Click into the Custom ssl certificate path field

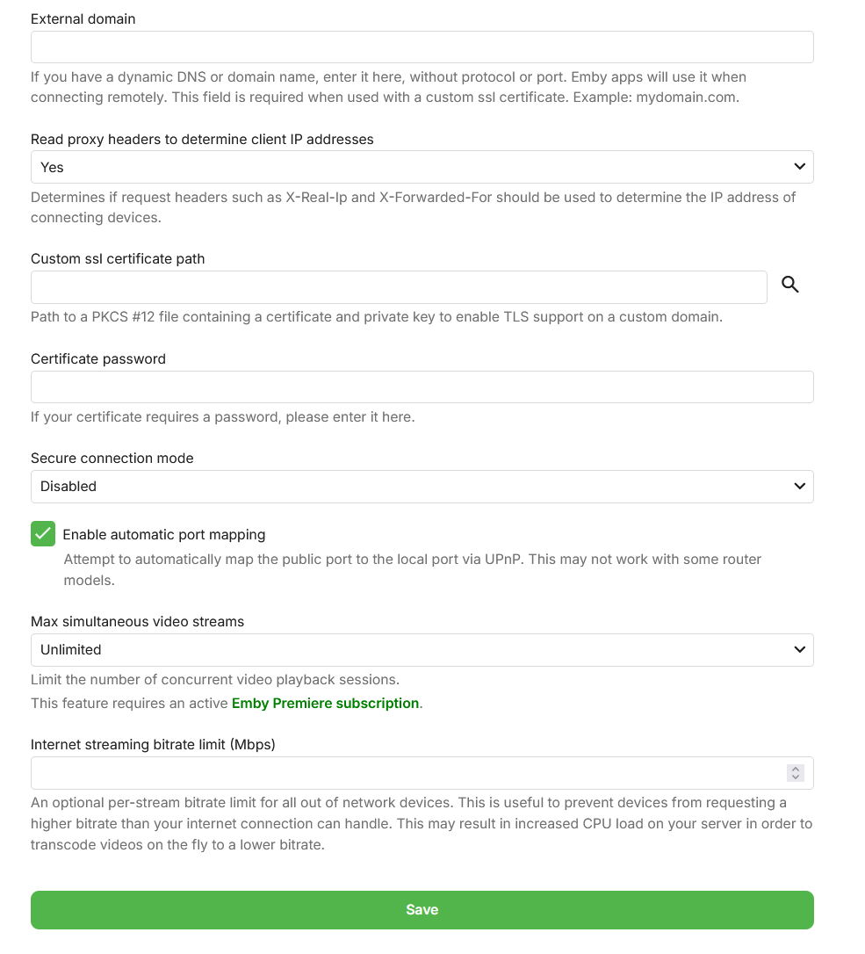(399, 287)
